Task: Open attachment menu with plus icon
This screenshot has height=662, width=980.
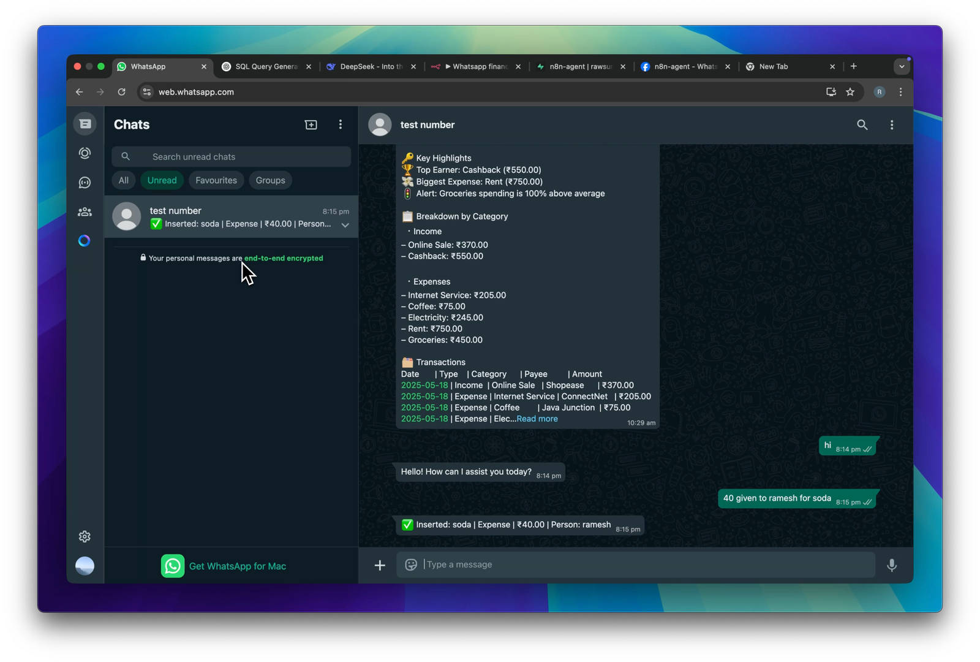Action: click(380, 565)
